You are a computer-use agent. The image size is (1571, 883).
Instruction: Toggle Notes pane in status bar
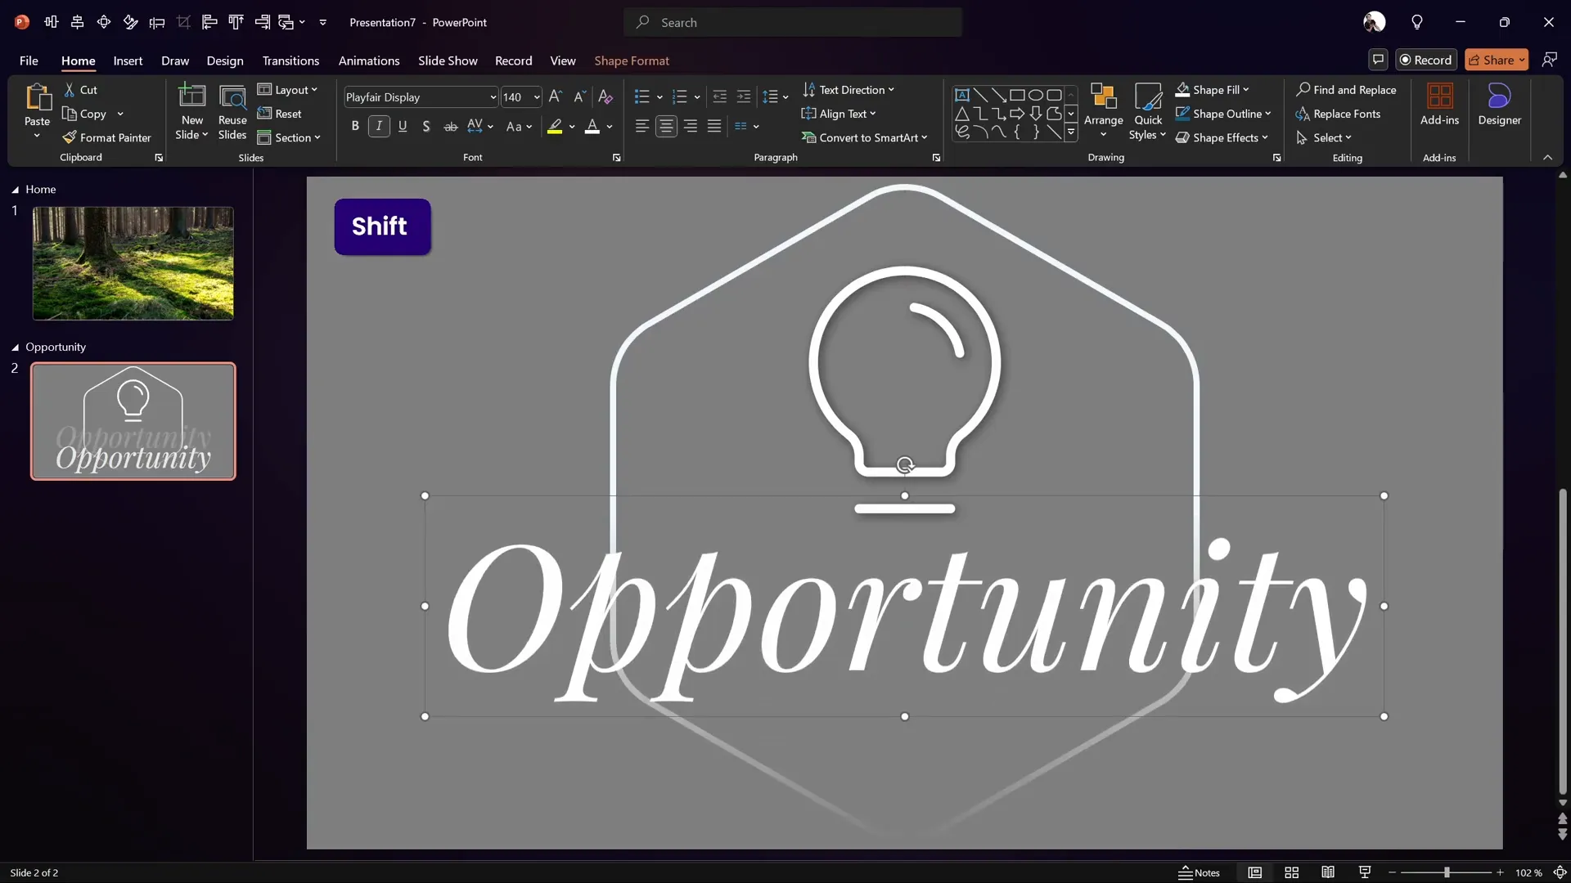(1199, 872)
